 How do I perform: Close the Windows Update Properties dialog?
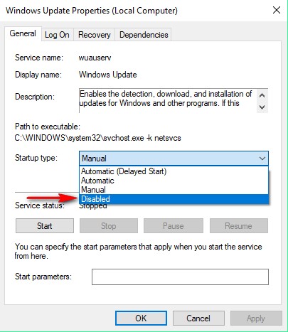(x=277, y=10)
